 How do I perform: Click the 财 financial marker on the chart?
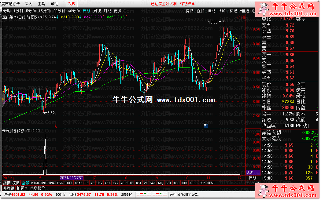[x=206, y=125]
